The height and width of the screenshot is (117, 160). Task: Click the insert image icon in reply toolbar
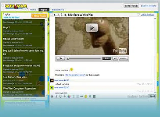tap(90, 96)
